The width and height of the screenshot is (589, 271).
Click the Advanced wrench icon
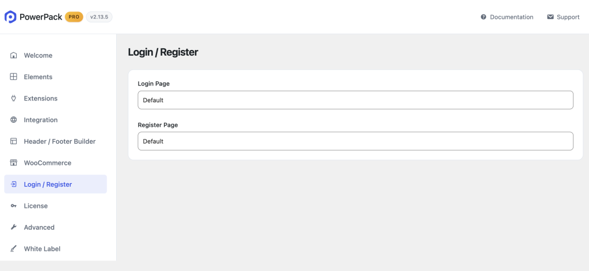(14, 227)
